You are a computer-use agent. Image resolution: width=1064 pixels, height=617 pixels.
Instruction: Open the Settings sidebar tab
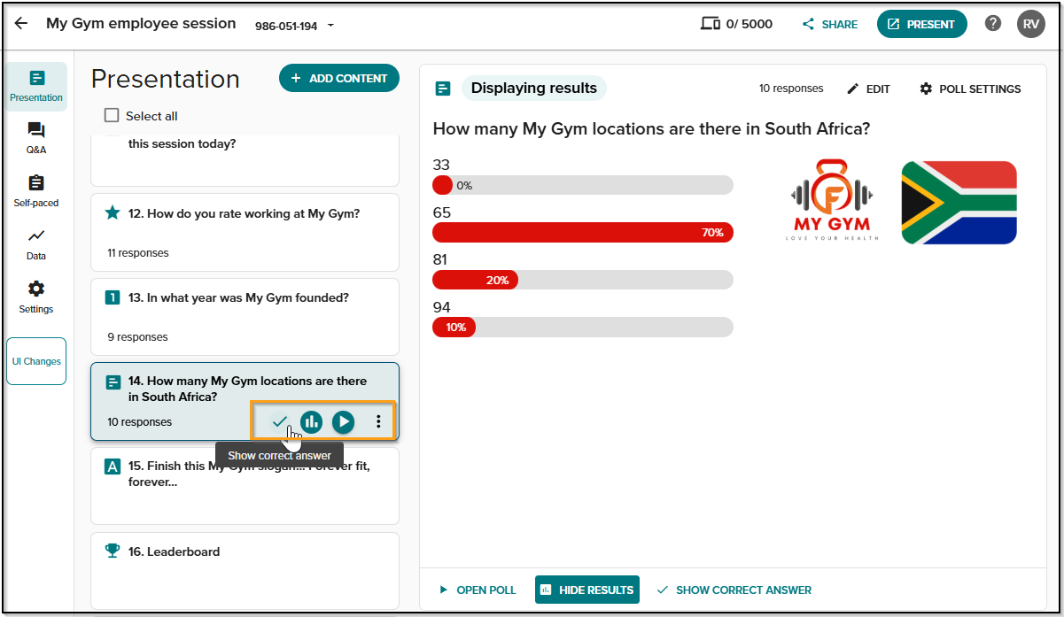(36, 297)
